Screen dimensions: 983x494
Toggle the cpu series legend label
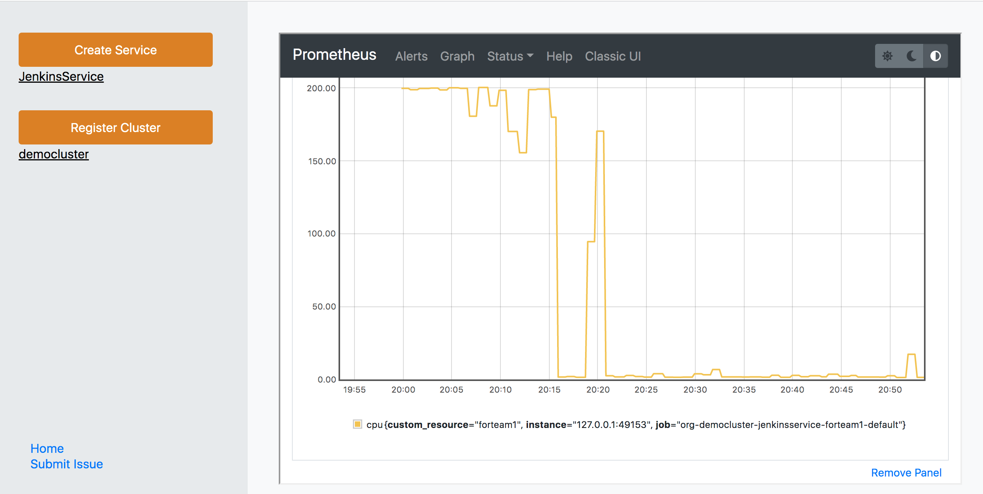tap(636, 424)
